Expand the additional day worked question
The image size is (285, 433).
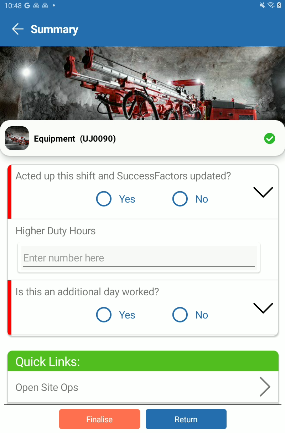tap(263, 308)
